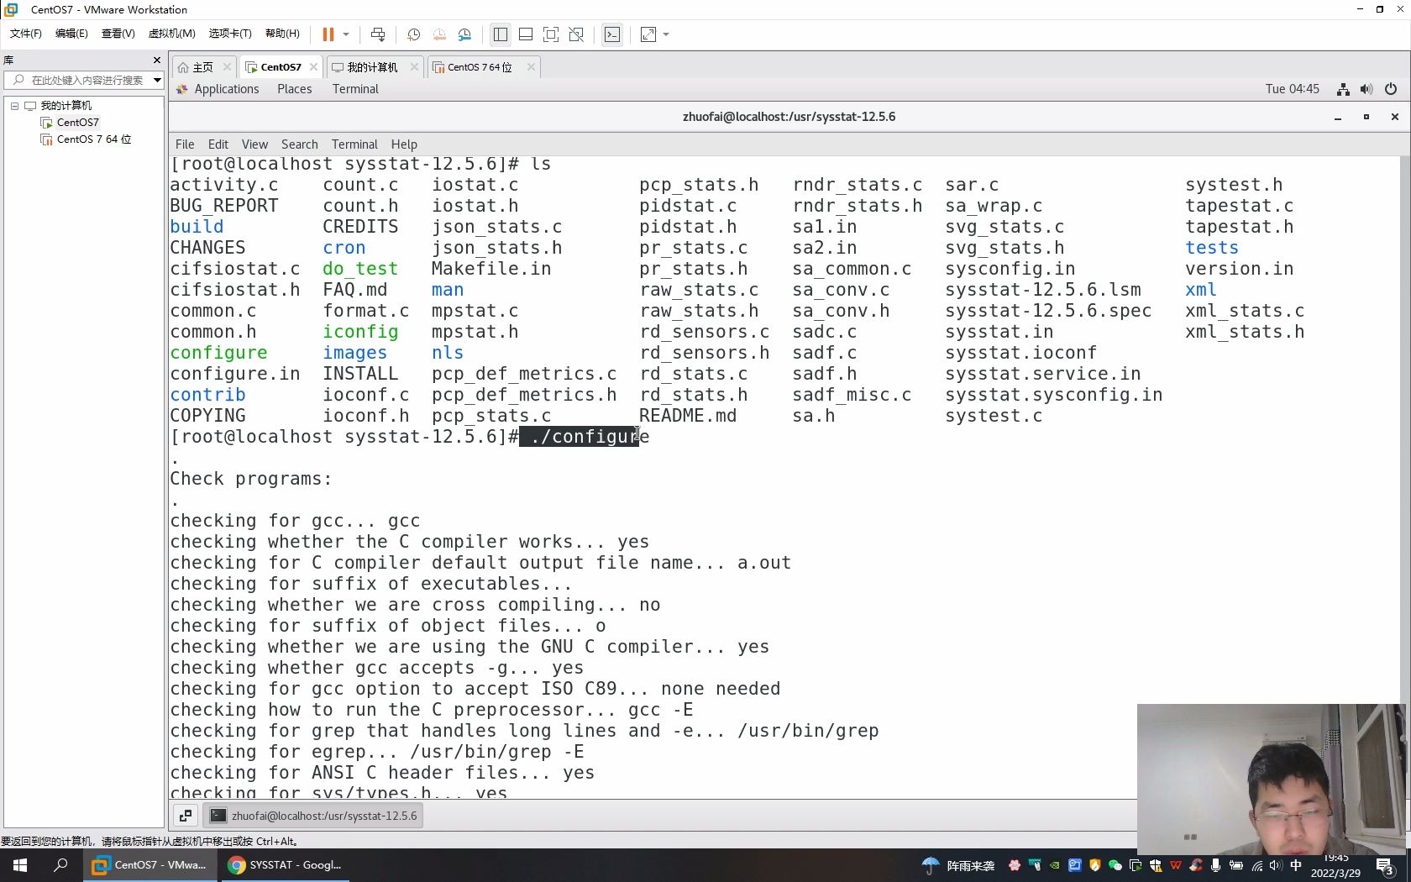
Task: Revert to the parent snapshot
Action: [438, 34]
